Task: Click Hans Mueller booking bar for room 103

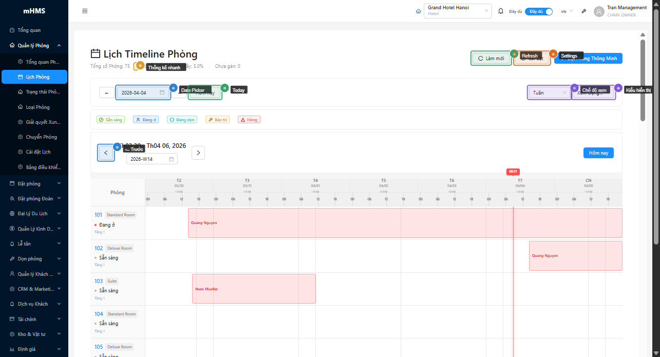Action: point(254,289)
